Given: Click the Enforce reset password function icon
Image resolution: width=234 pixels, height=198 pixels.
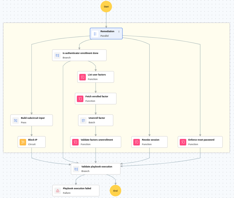Looking at the screenshot, I should tap(183, 142).
